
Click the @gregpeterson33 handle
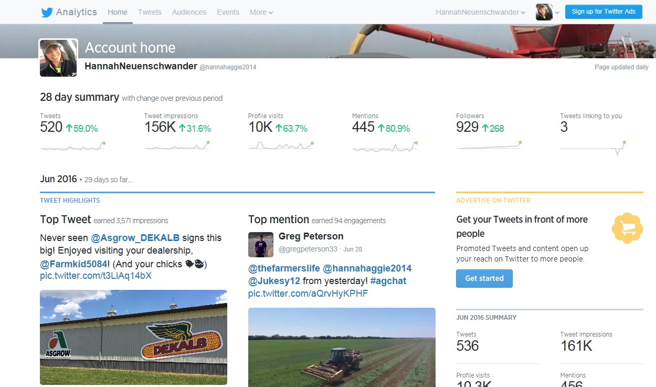pos(308,248)
